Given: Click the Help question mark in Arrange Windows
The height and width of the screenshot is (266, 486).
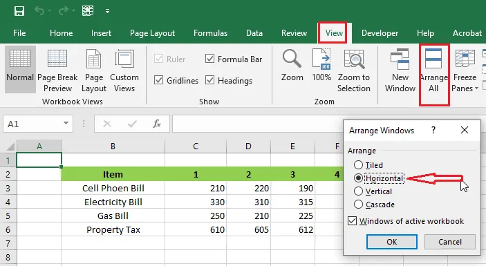Looking at the screenshot, I should pyautogui.click(x=433, y=130).
